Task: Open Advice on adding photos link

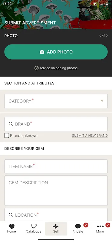Action: click(58, 68)
